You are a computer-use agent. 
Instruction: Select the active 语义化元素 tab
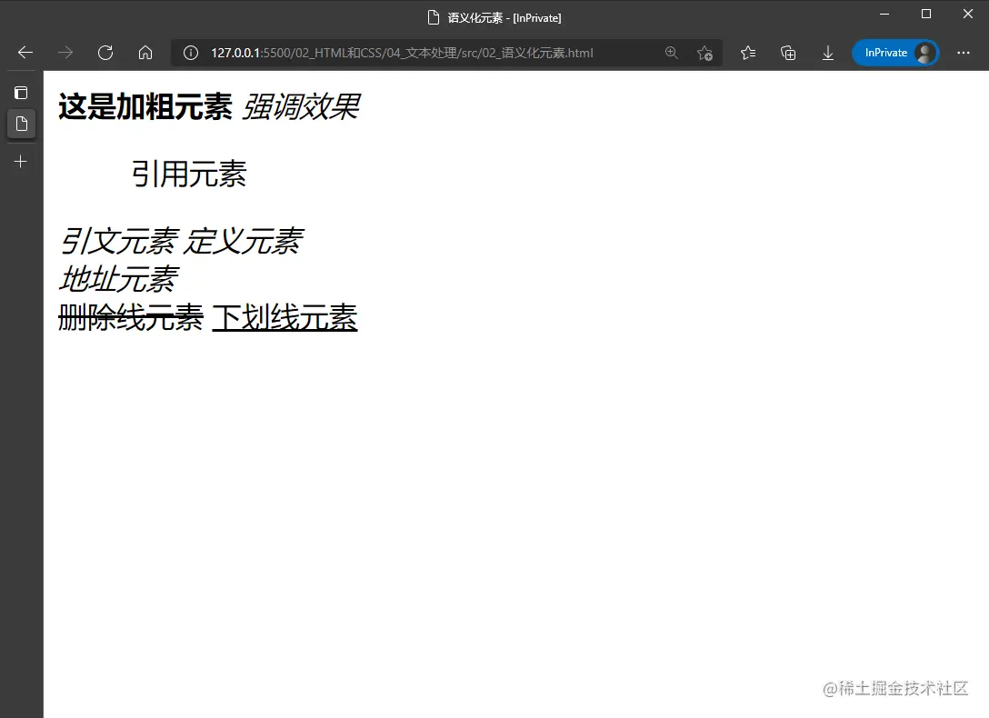click(x=20, y=124)
